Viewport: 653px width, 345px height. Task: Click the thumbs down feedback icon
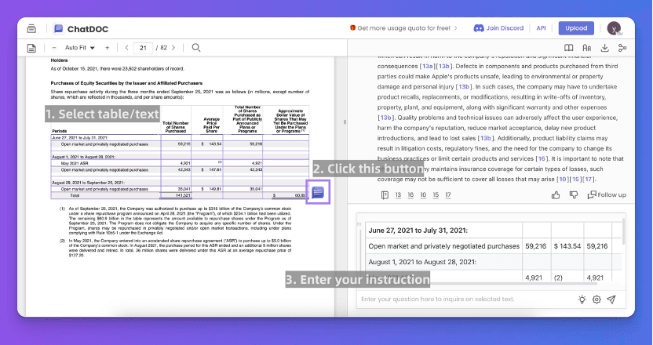pyautogui.click(x=574, y=194)
